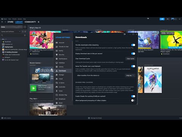Open the Brawlhalla patch news card
The width and height of the screenshot is (182, 137).
[x=41, y=40]
